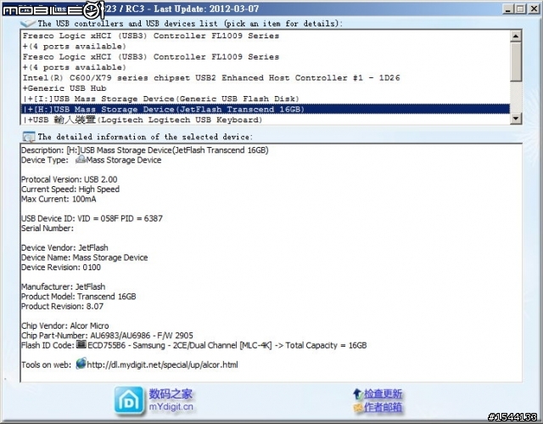
Task: Click the drive icon next to Mass Storage Device
Action: (x=81, y=159)
